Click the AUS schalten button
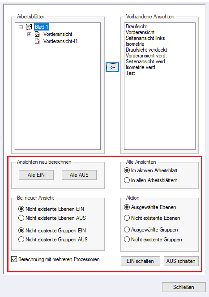 click(x=181, y=261)
